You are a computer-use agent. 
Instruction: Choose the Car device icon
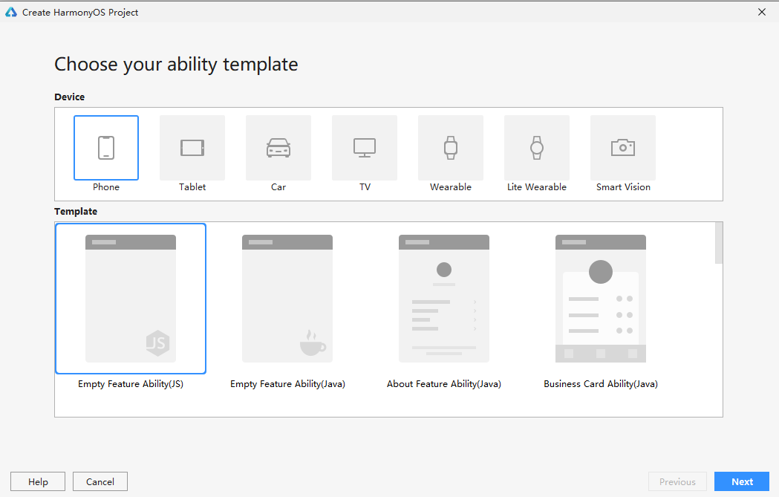click(278, 148)
